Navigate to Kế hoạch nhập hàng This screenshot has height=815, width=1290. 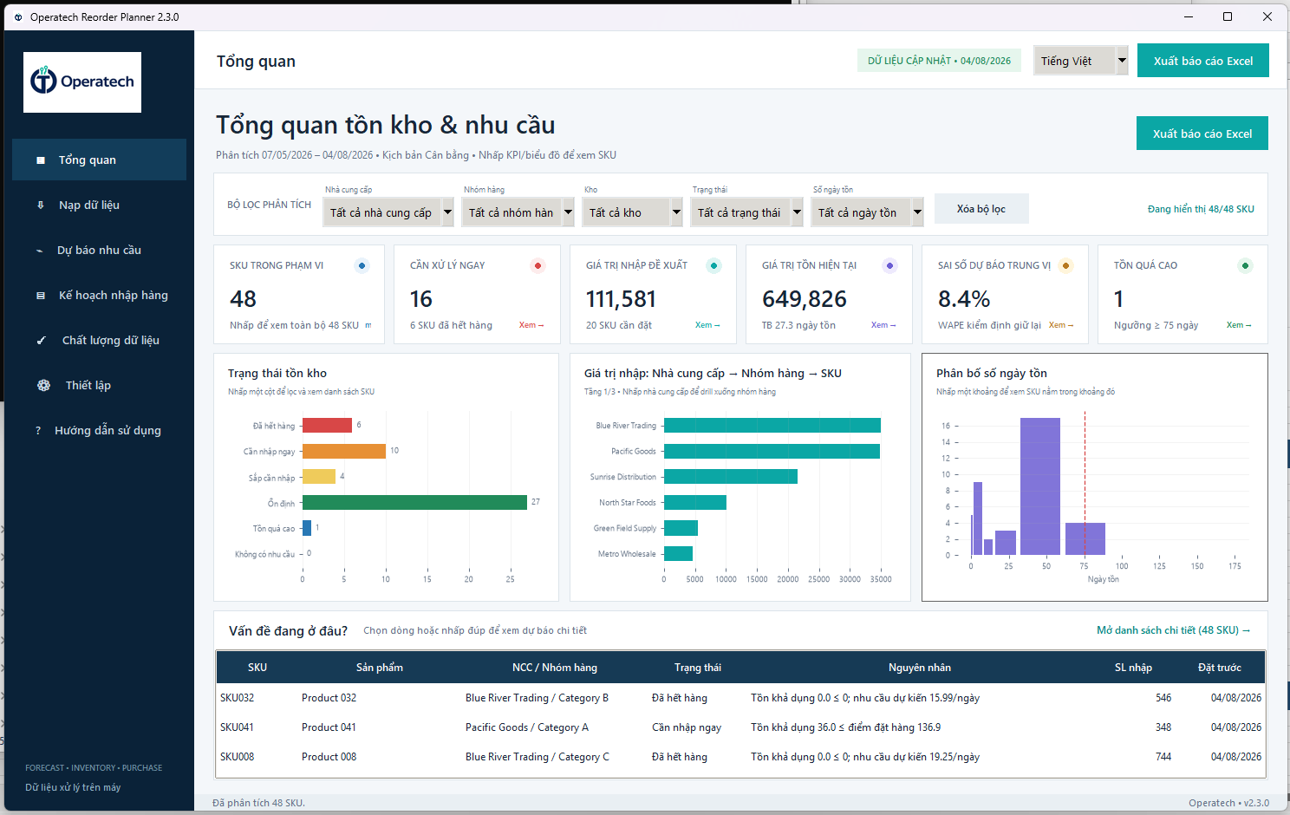click(x=99, y=295)
